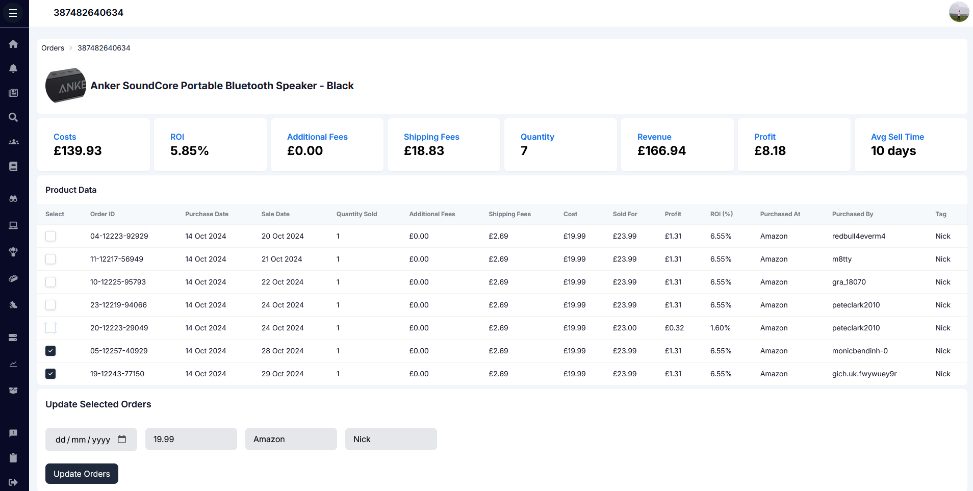Click the Costs £139.93 card
Viewport: 973px width, 491px height.
[x=93, y=145]
